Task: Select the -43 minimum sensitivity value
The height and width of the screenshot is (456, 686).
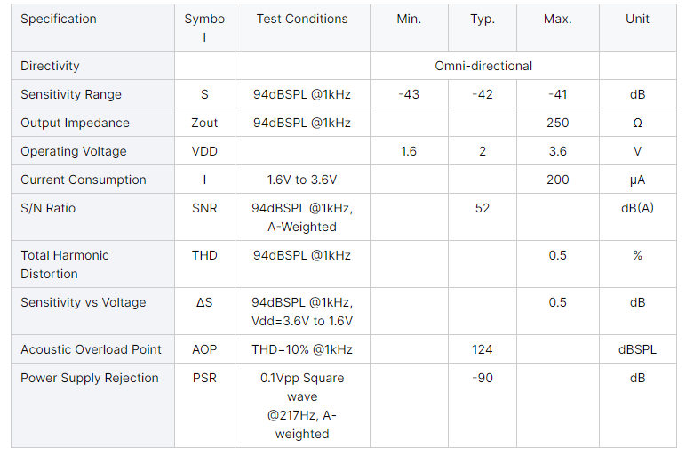Action: [x=409, y=94]
